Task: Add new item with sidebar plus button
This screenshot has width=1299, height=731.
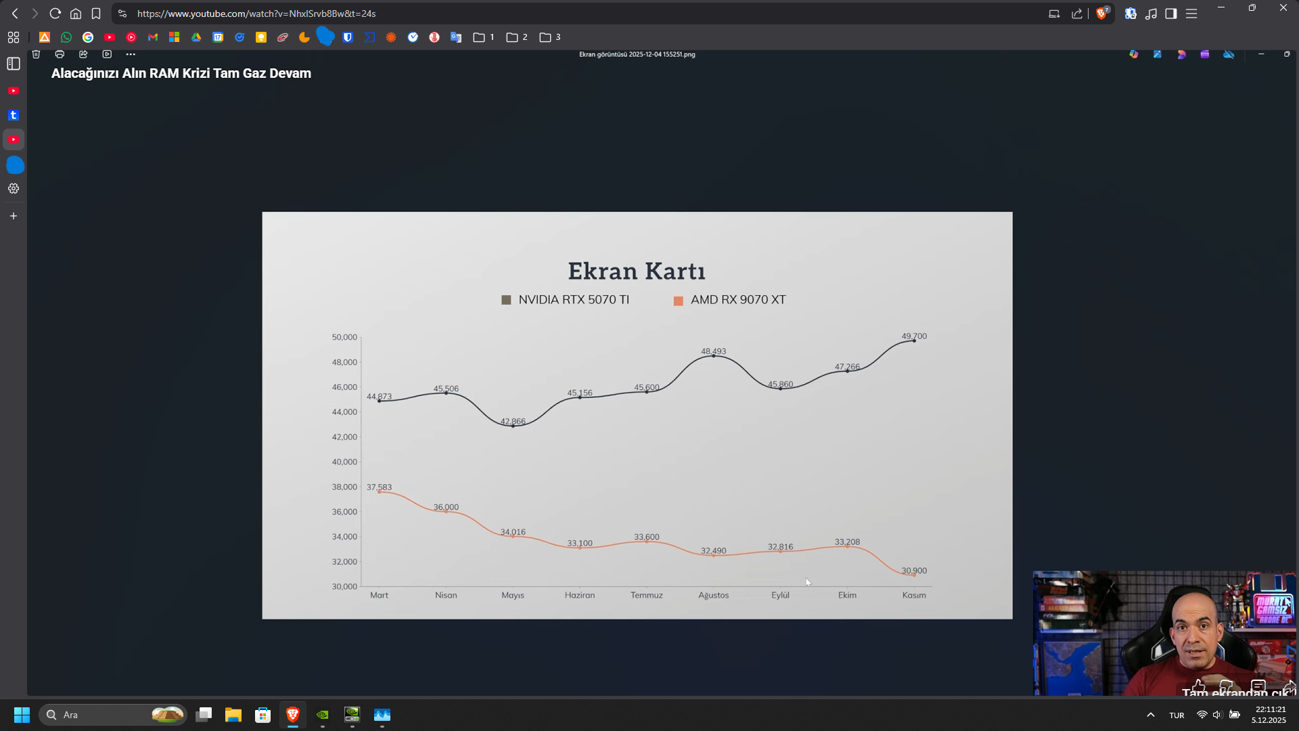Action: point(14,216)
